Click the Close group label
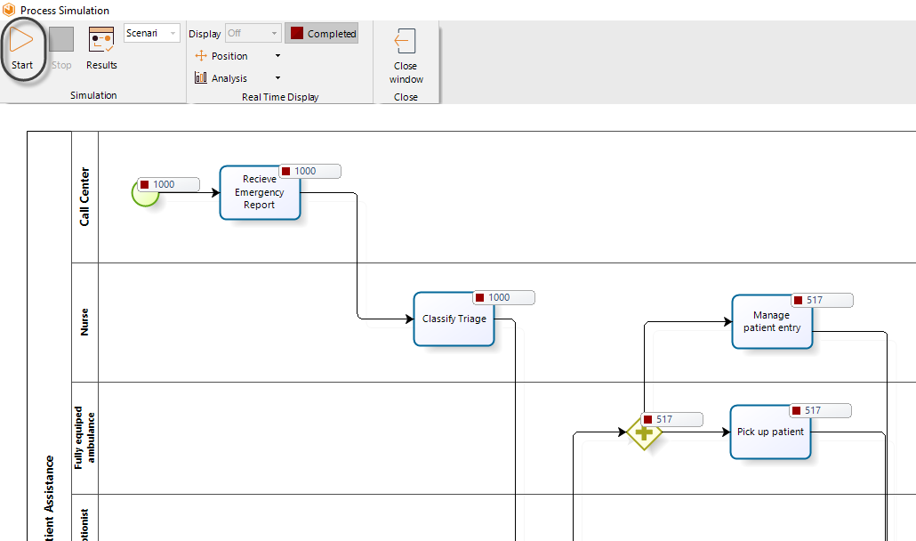The width and height of the screenshot is (916, 541). click(406, 97)
